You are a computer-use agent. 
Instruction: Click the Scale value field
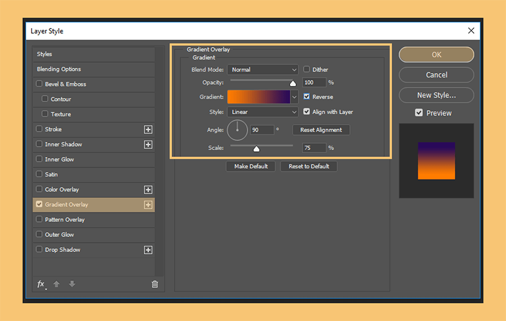click(x=314, y=148)
